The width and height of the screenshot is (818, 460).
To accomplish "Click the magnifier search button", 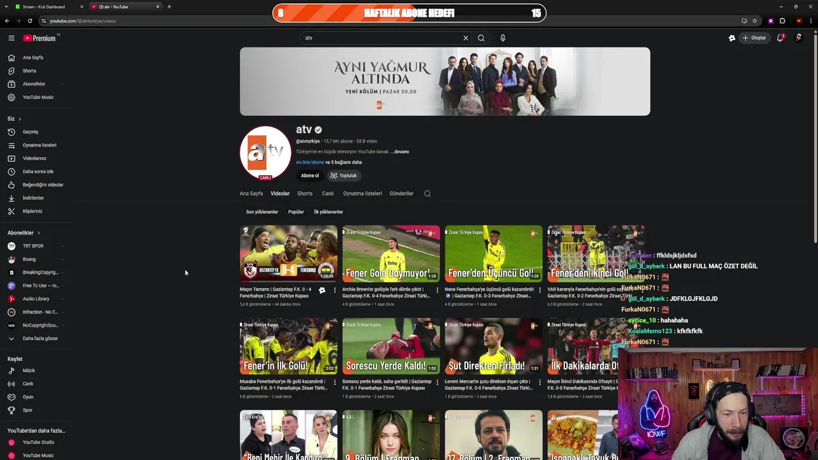I will [x=481, y=38].
